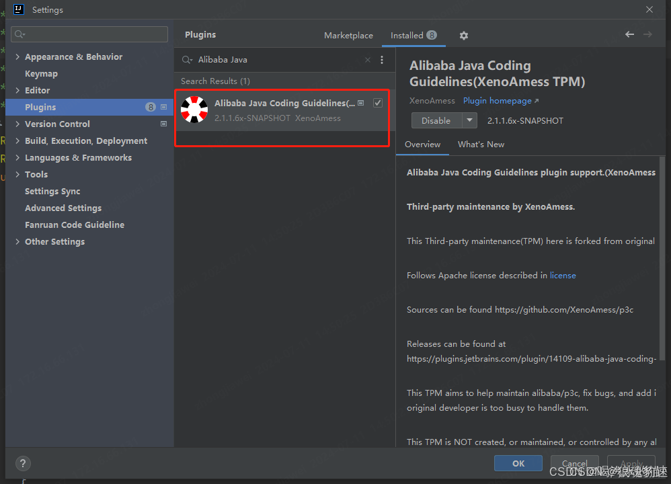Click the help question mark button

[23, 463]
